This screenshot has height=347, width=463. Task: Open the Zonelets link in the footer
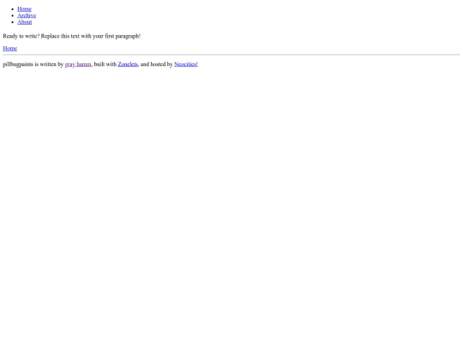(128, 64)
